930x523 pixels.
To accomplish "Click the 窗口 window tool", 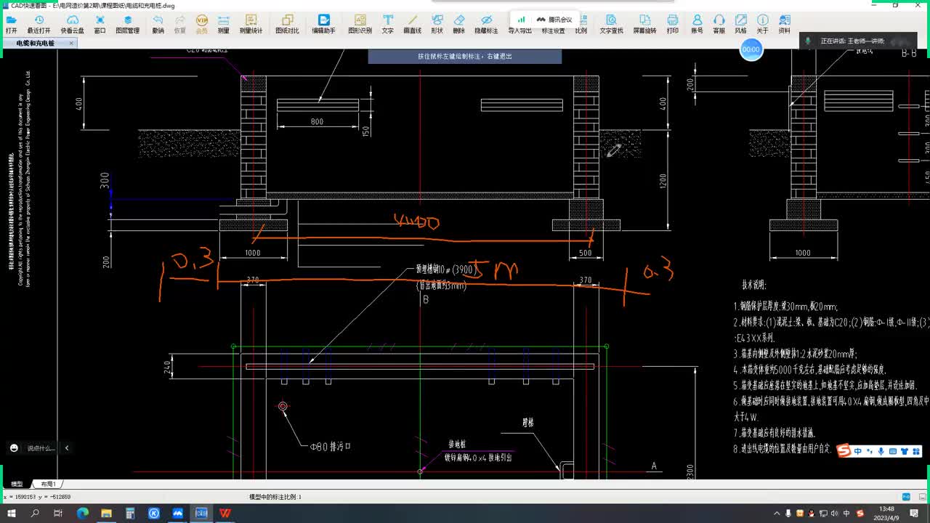I will tap(100, 25).
